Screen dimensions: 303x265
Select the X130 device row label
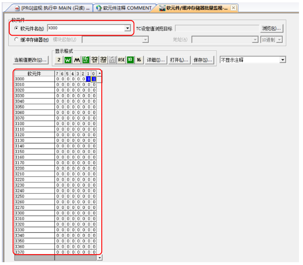(35, 141)
